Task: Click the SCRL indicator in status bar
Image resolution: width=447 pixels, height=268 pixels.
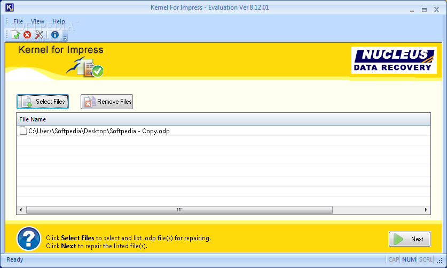Action: (x=426, y=259)
